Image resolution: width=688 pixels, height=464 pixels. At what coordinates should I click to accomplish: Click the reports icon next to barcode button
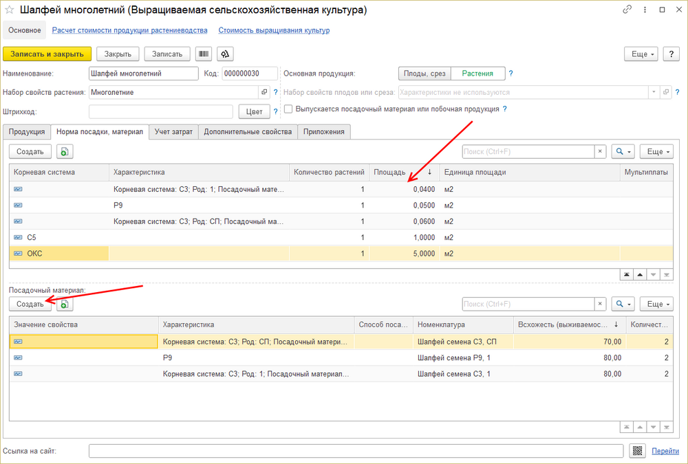225,54
